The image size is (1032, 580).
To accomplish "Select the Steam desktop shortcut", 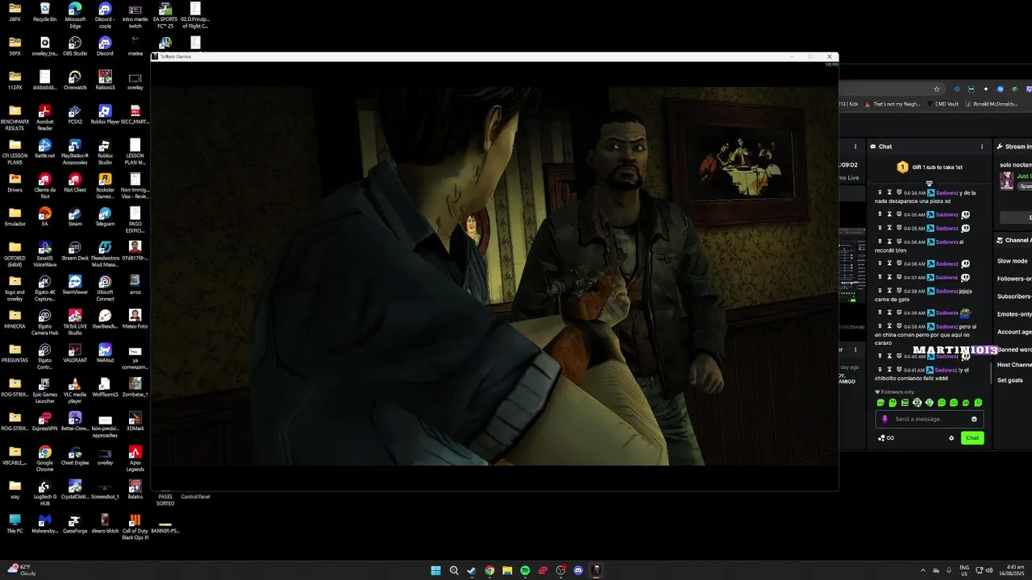I will pyautogui.click(x=75, y=215).
